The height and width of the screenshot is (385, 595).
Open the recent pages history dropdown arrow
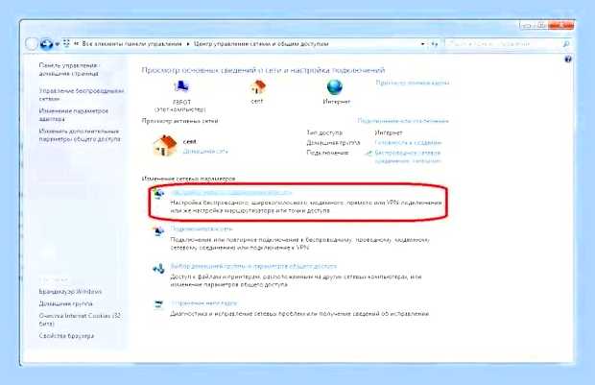coord(58,44)
